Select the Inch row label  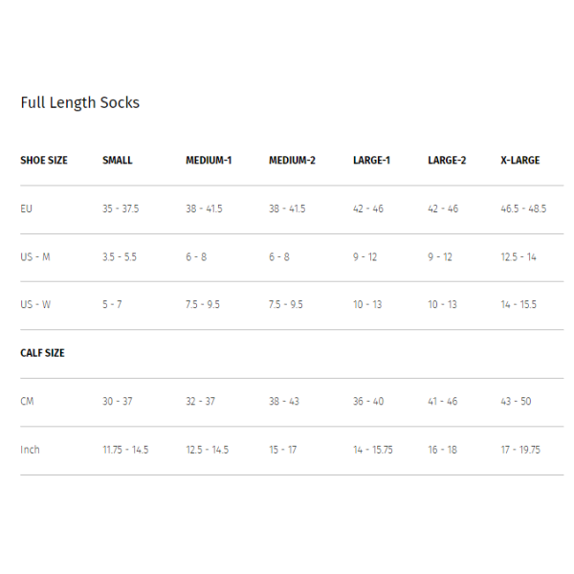30,450
